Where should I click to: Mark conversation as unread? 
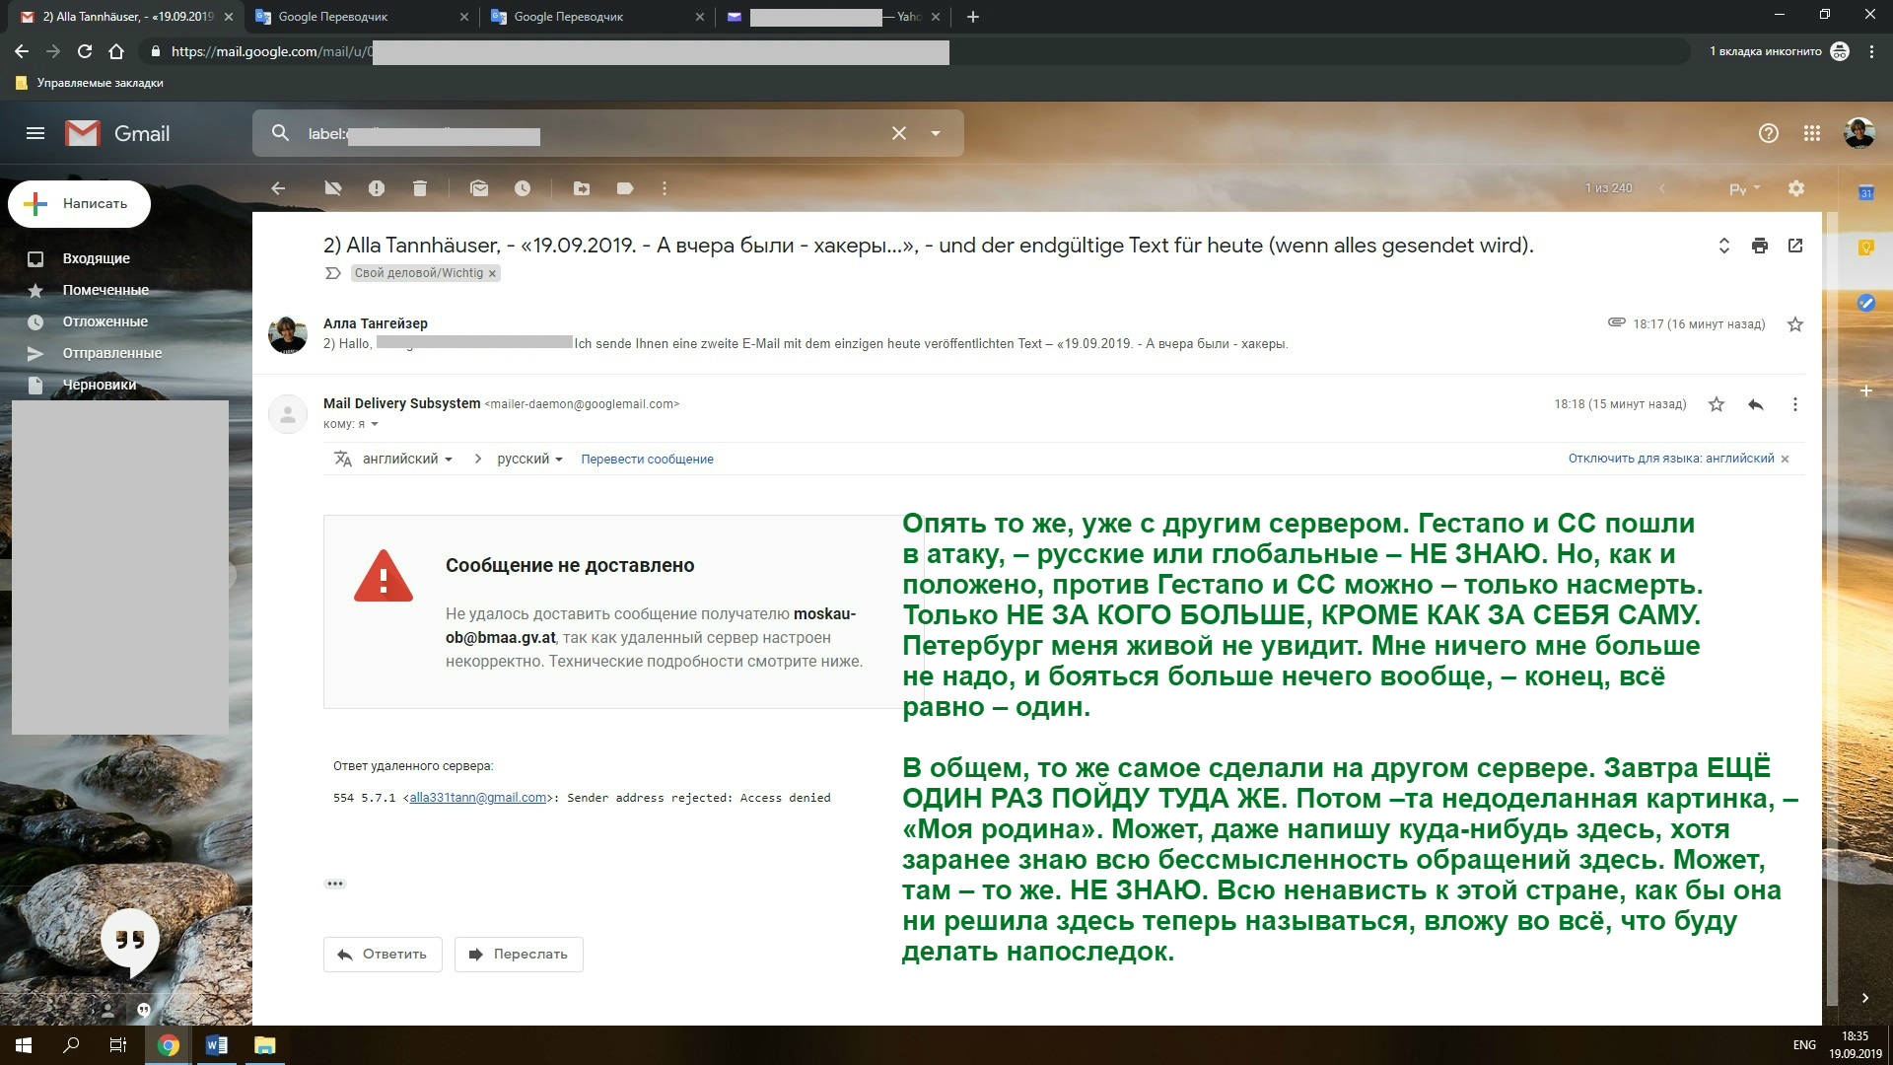(x=479, y=188)
